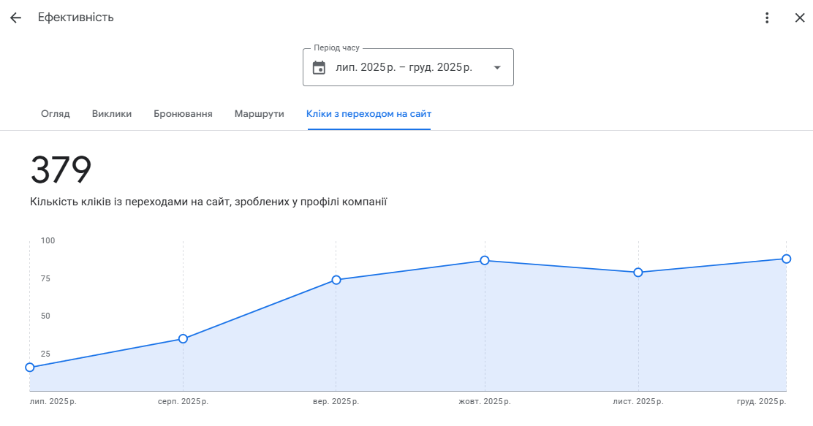Click the December 2025 data point
The height and width of the screenshot is (426, 813).
click(x=786, y=259)
